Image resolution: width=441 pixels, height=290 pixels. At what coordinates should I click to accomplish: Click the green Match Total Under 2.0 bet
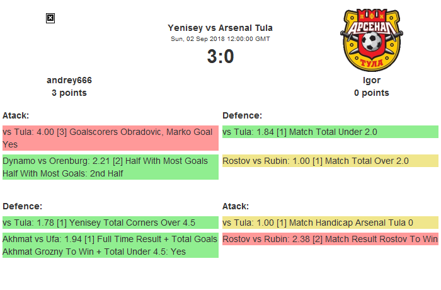(330, 132)
